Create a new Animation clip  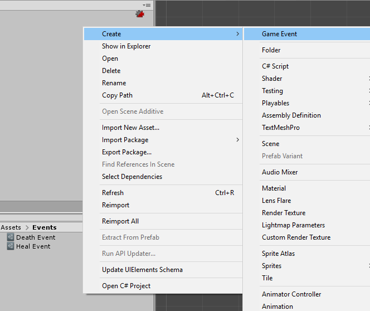307,307
